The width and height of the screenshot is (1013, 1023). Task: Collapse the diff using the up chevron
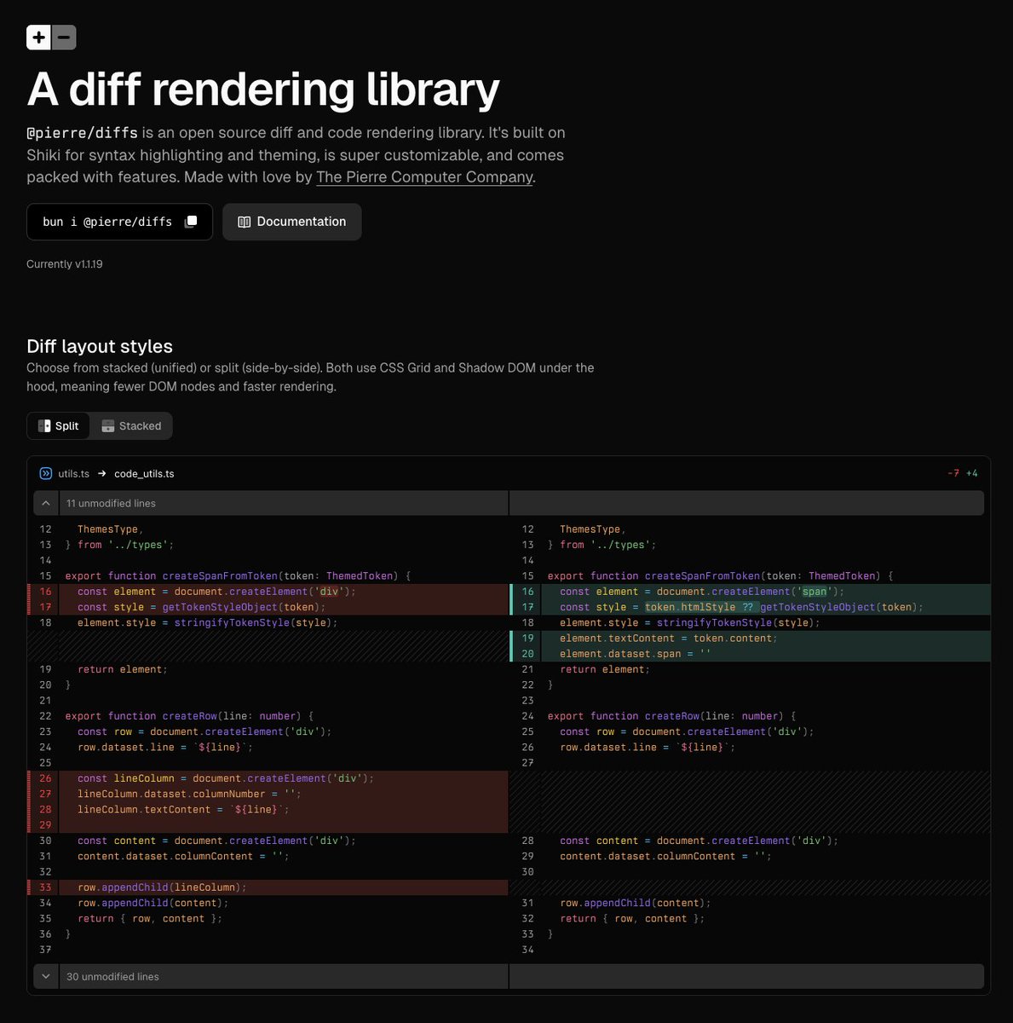pyautogui.click(x=46, y=503)
